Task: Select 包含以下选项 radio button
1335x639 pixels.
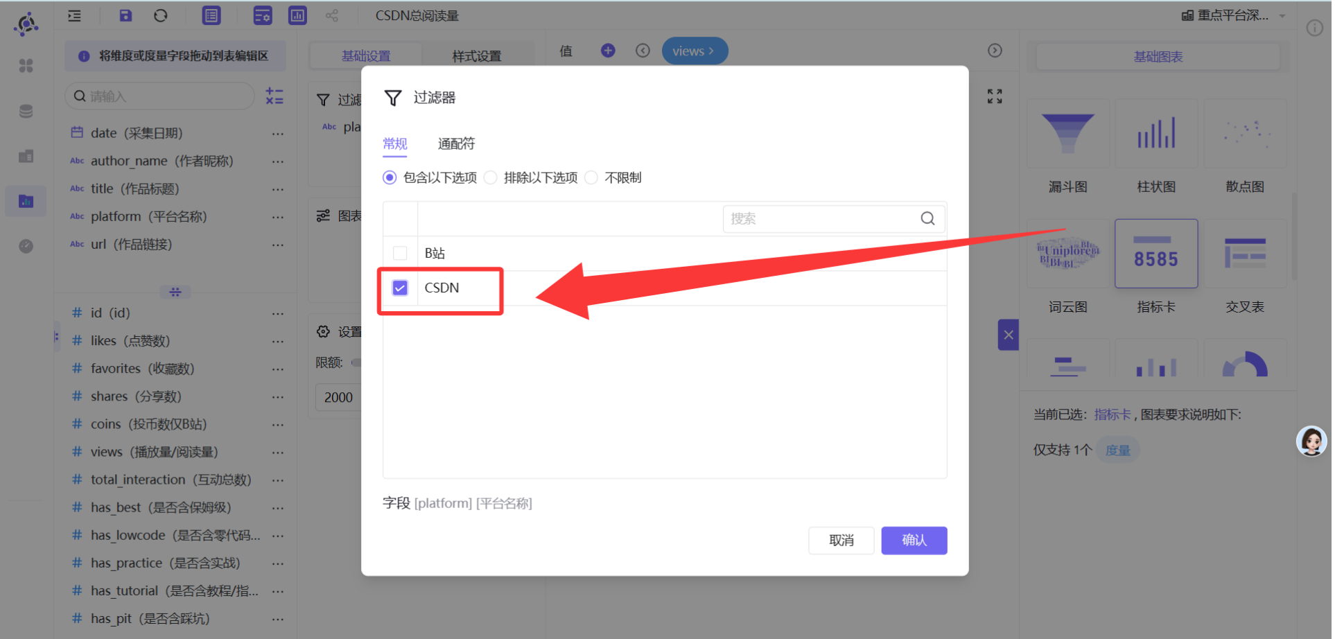Action: pos(390,177)
